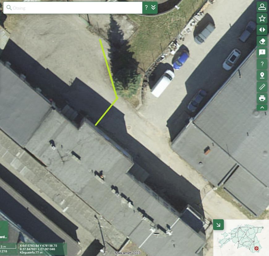This screenshot has width=269, height=256.
Task: Print the current map view
Action: point(262,98)
